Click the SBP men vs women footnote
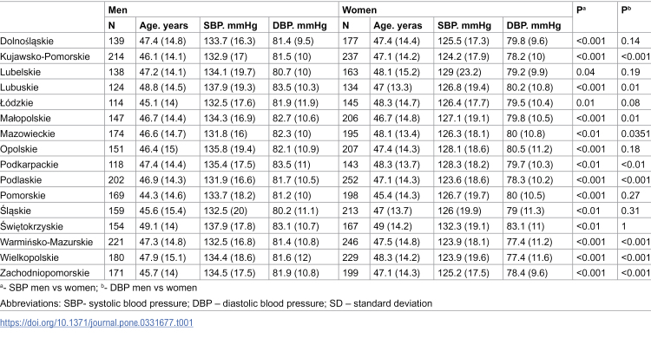The height and width of the screenshot is (351, 651). pos(48,288)
